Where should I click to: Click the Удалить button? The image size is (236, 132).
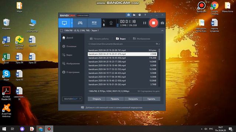151,99
